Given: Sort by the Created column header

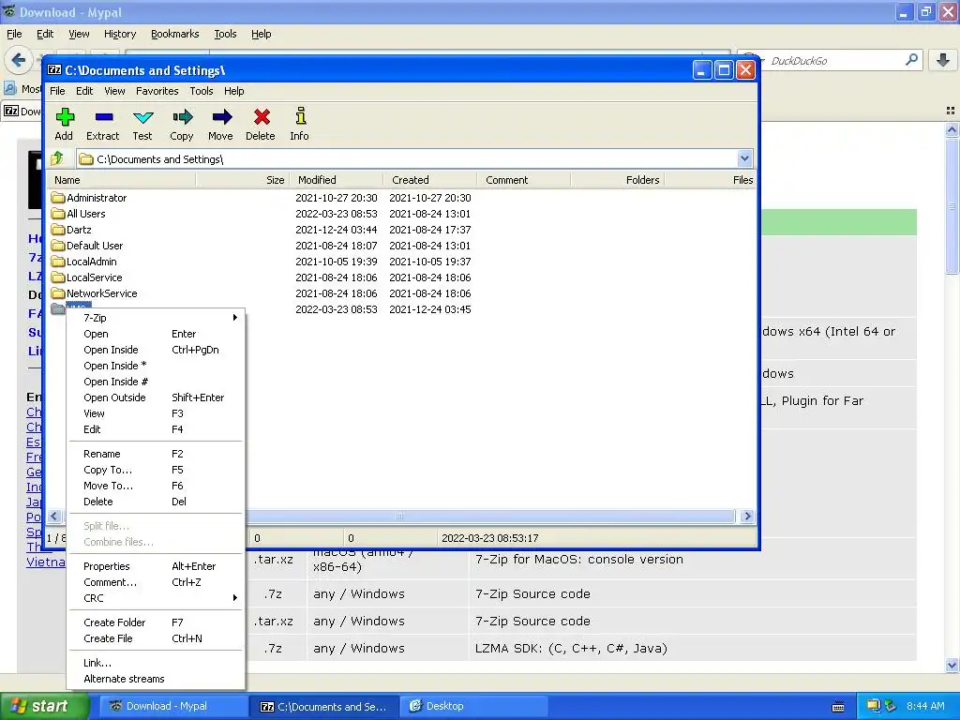Looking at the screenshot, I should pyautogui.click(x=429, y=179).
